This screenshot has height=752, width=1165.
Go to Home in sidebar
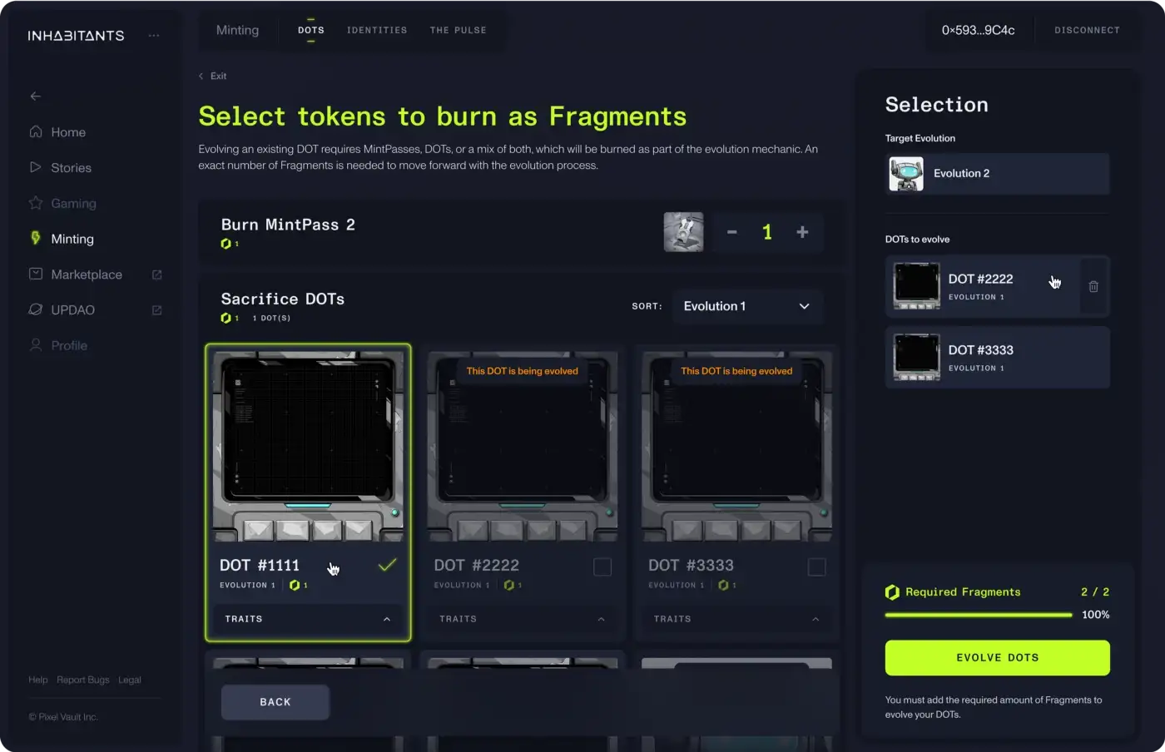(x=68, y=132)
